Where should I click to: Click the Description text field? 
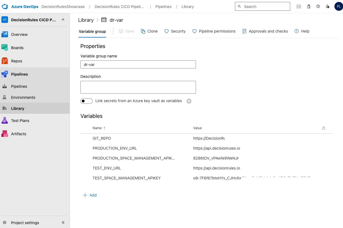pos(138,87)
